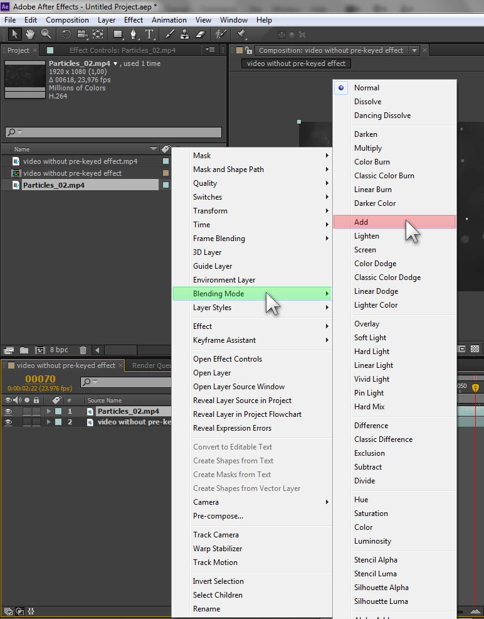Click the 00070 current time display
This screenshot has width=484, height=619.
pyautogui.click(x=40, y=379)
